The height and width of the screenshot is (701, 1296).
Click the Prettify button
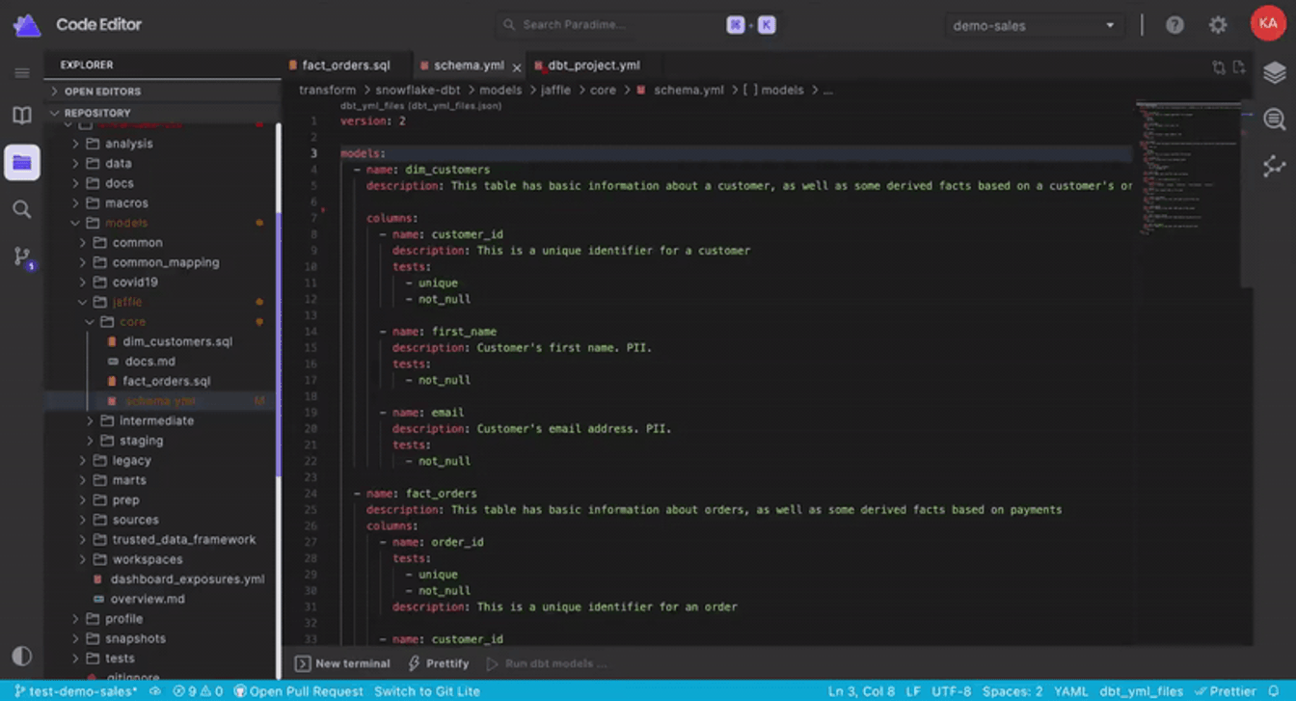[439, 663]
